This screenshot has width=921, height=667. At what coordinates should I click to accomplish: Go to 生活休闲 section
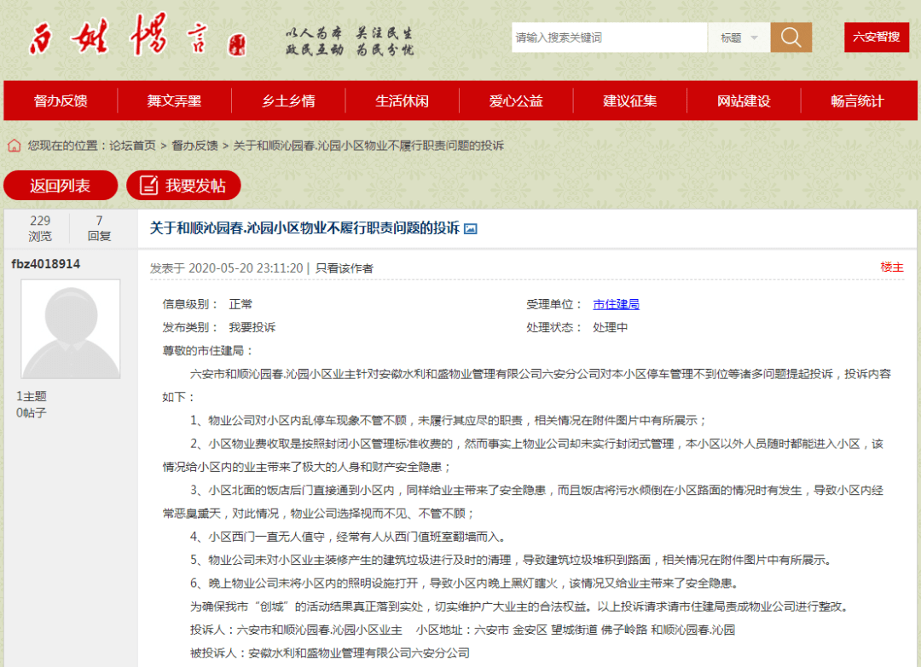pos(403,101)
